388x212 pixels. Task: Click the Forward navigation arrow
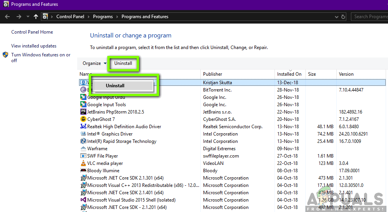[19, 17]
